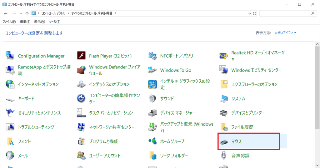Viewport: 320px width, 168px height.
Task: Open the Configuration Manager icon
Action: [10, 56]
